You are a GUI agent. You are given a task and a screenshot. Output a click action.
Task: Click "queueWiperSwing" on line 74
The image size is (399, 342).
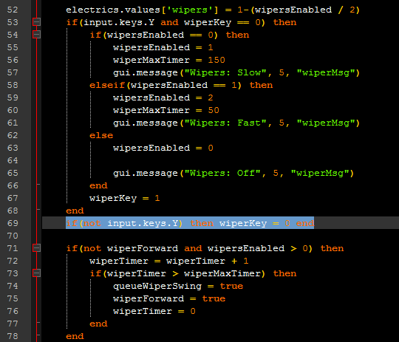157,287
